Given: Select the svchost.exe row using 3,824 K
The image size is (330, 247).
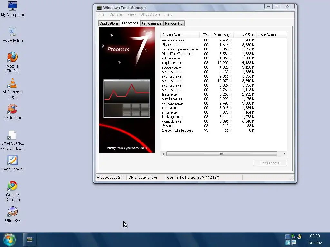Looking at the screenshot, I should click(224, 85).
